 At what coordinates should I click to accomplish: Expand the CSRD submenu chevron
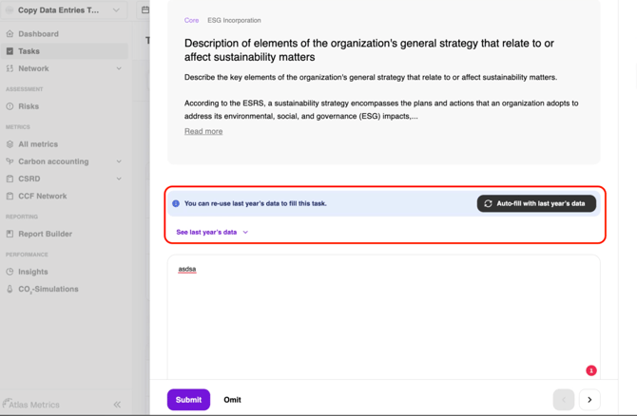pyautogui.click(x=119, y=179)
